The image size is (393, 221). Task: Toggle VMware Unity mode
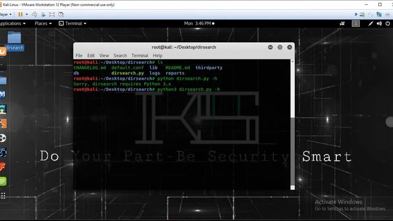pos(61,14)
